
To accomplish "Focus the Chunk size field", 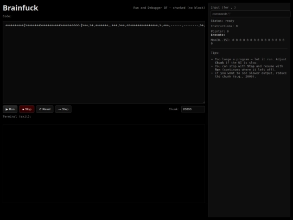I will [193, 109].
